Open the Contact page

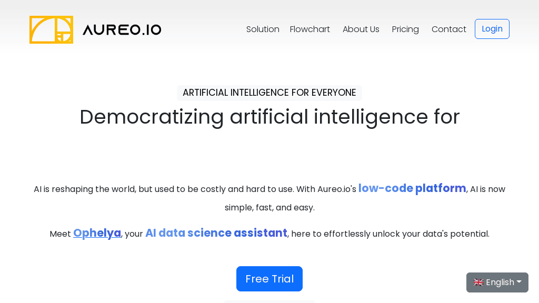click(448, 29)
